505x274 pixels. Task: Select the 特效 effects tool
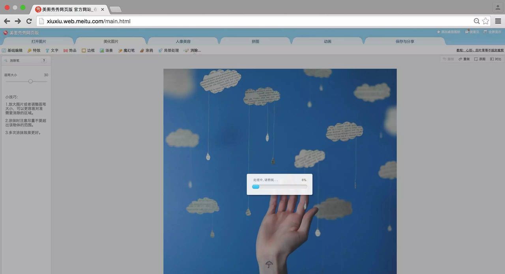[x=34, y=50]
